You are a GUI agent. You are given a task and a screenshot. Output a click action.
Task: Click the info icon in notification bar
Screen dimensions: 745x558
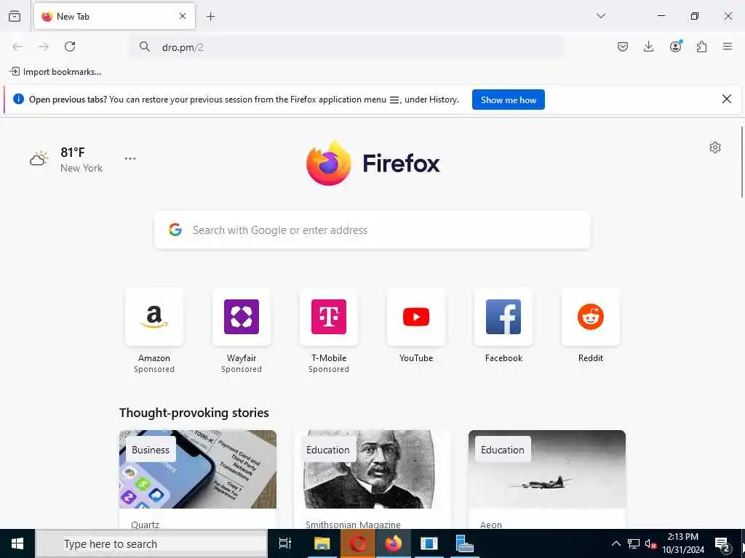[x=18, y=99]
